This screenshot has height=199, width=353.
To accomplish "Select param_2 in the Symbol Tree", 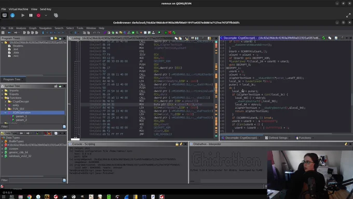I will pos(21,120).
